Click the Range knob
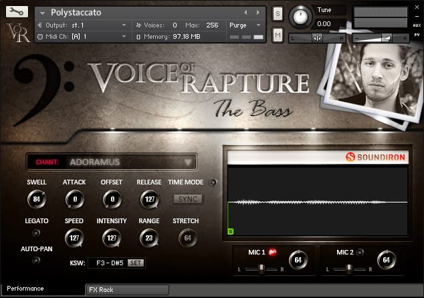 [148, 237]
